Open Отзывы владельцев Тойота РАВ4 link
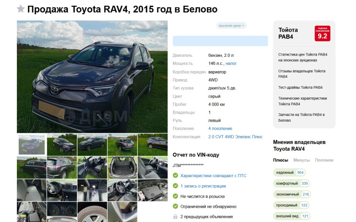 click(302, 74)
